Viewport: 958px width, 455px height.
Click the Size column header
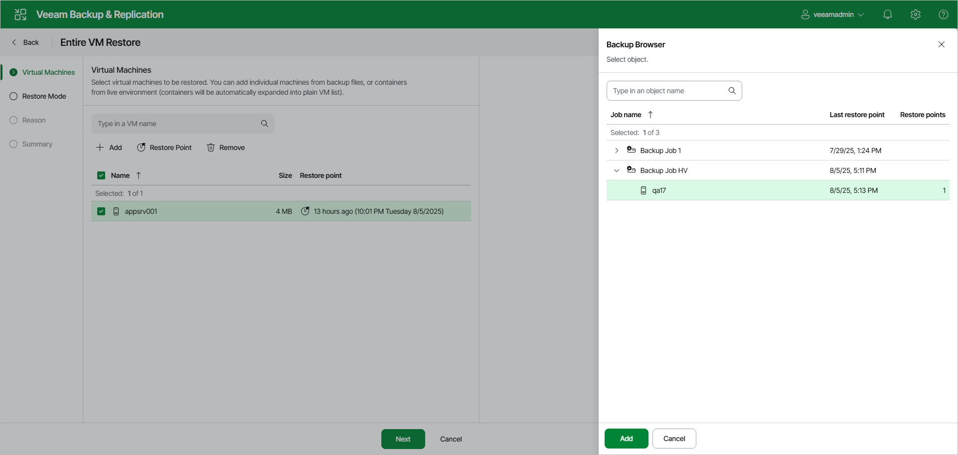click(285, 175)
